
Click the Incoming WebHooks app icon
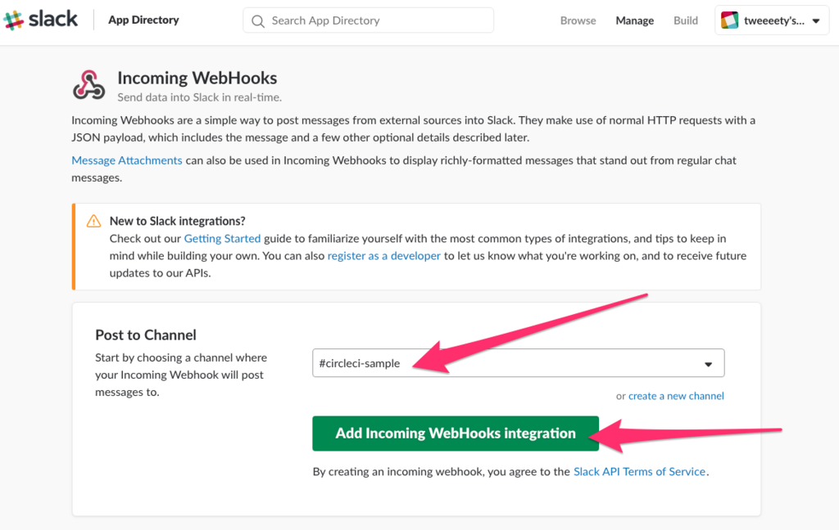click(88, 85)
